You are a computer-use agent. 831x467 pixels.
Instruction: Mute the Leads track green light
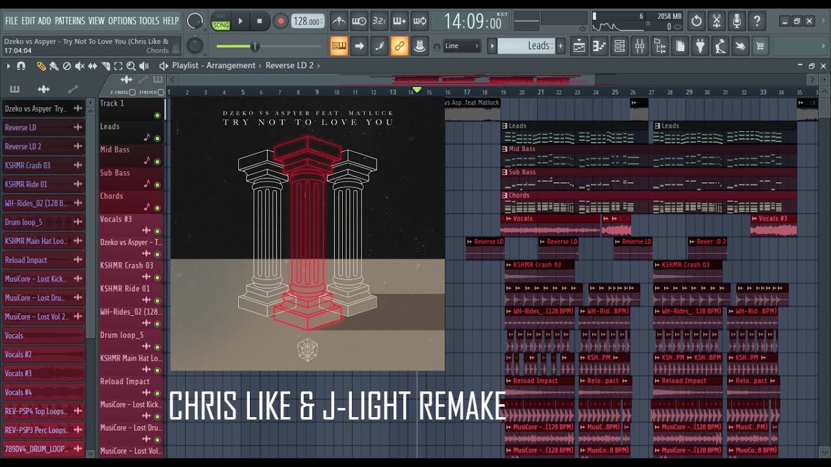(x=157, y=139)
